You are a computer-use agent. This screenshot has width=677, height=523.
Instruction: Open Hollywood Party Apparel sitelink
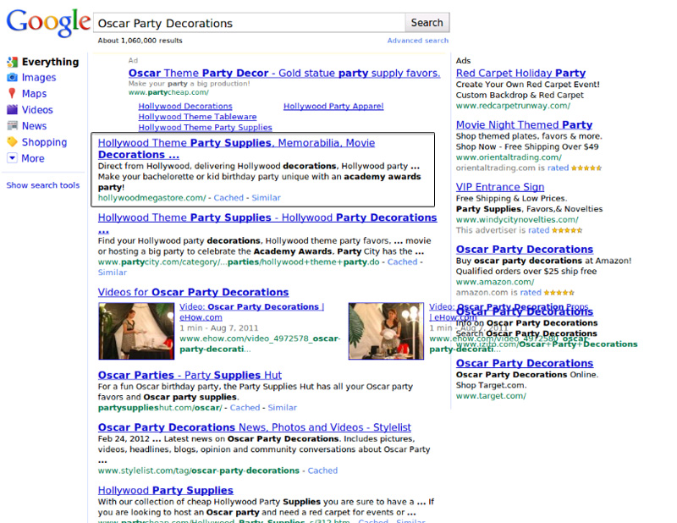[x=333, y=107]
